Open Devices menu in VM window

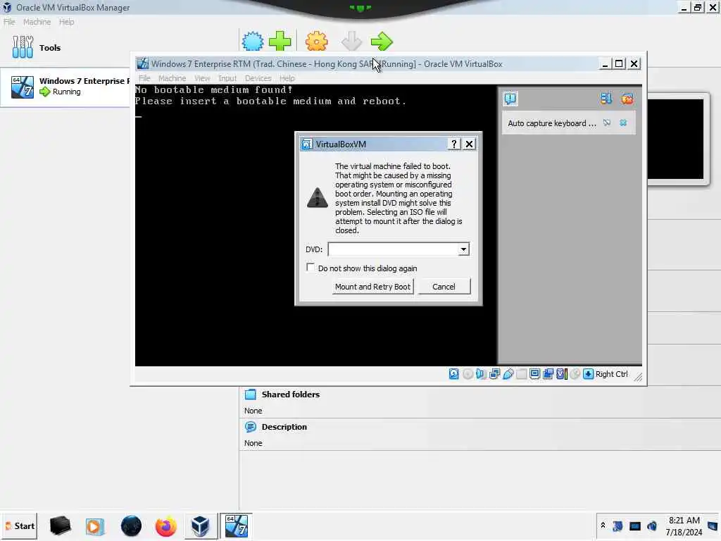(x=258, y=78)
